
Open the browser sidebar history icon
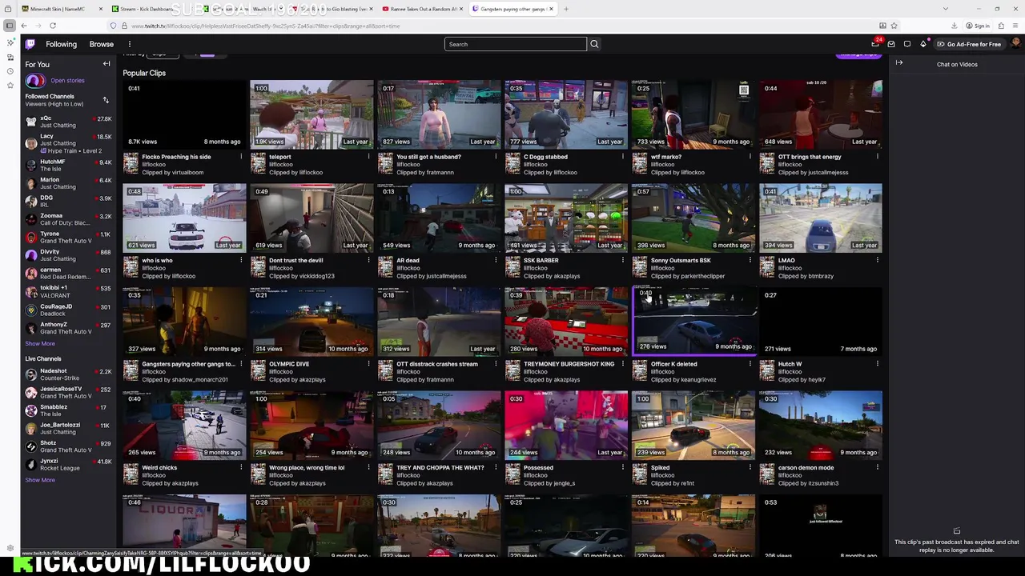click(10, 71)
